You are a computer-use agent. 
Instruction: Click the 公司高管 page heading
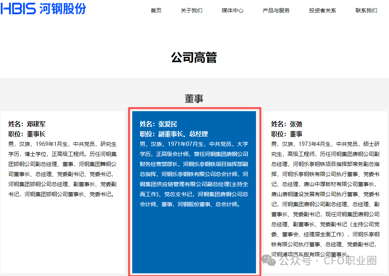pyautogui.click(x=194, y=58)
